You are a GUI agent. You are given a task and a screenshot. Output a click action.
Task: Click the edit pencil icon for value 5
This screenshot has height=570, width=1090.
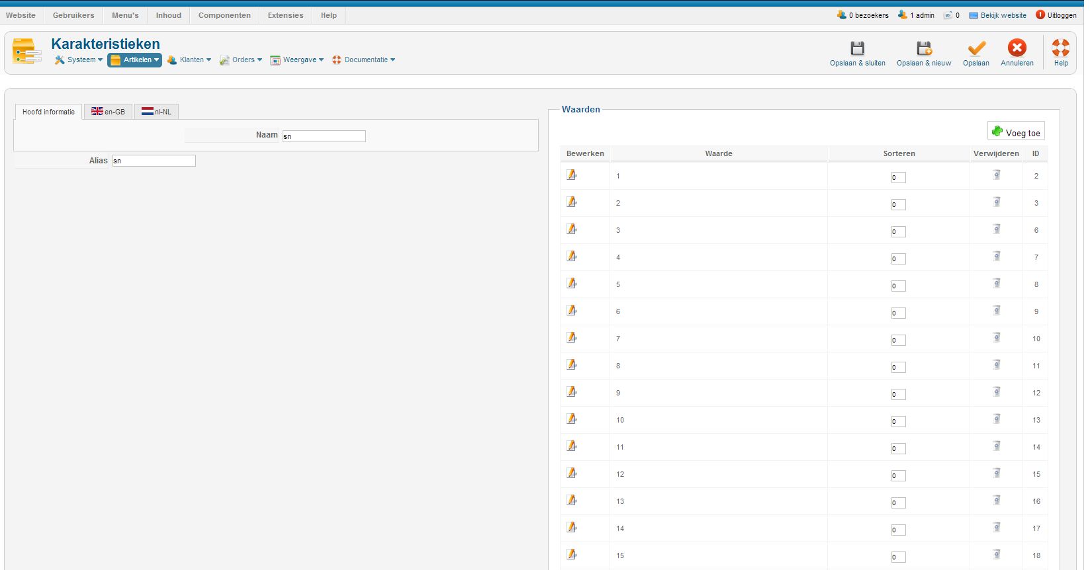click(x=572, y=283)
